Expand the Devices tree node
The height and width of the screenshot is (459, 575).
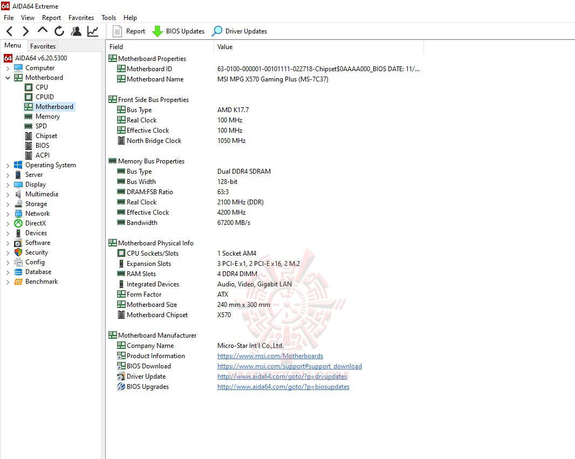[8, 234]
